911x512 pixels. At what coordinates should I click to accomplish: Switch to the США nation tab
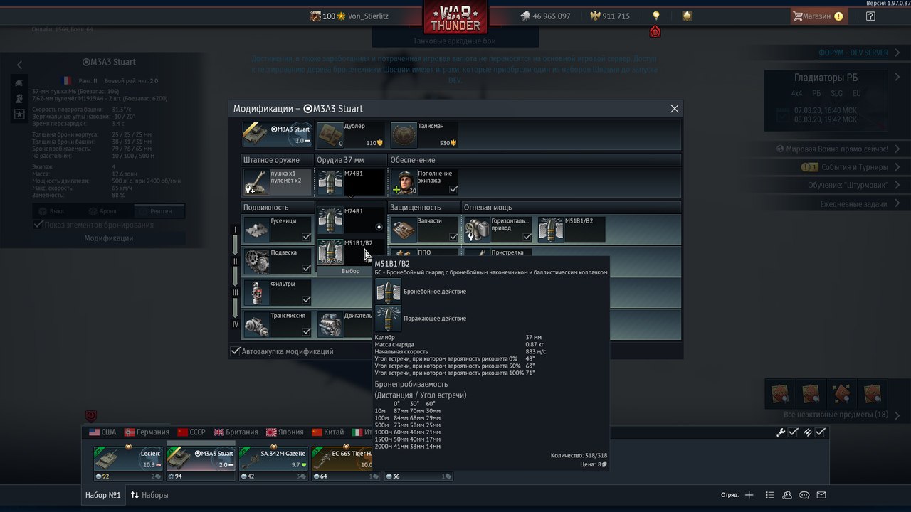click(x=102, y=432)
